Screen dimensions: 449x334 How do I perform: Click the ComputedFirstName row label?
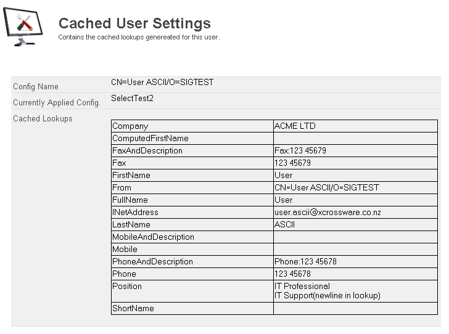(150, 139)
